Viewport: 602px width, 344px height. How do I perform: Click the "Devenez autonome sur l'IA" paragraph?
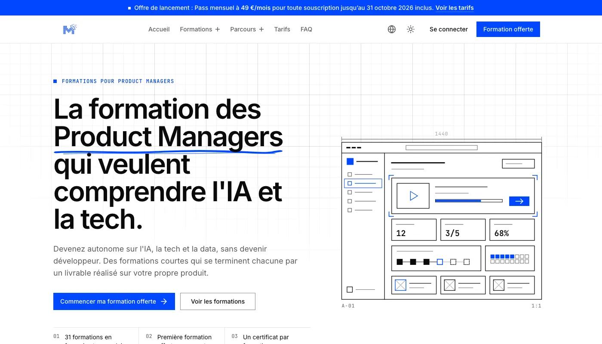point(175,261)
